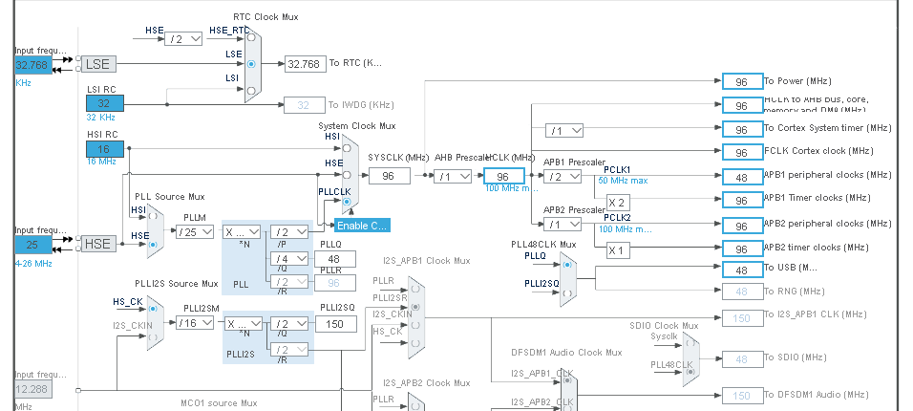Click the LSE oscillator block
The image size is (913, 411).
(98, 64)
